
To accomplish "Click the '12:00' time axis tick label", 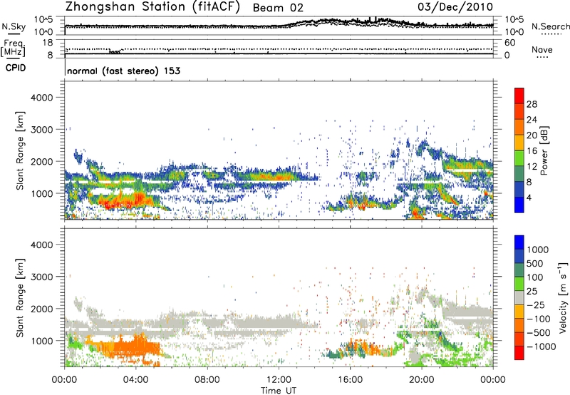I will point(279,380).
